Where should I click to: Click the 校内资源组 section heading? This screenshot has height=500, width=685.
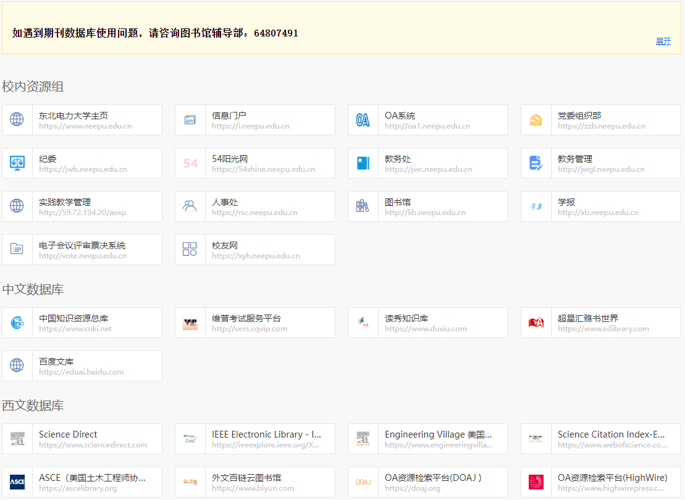click(x=33, y=87)
